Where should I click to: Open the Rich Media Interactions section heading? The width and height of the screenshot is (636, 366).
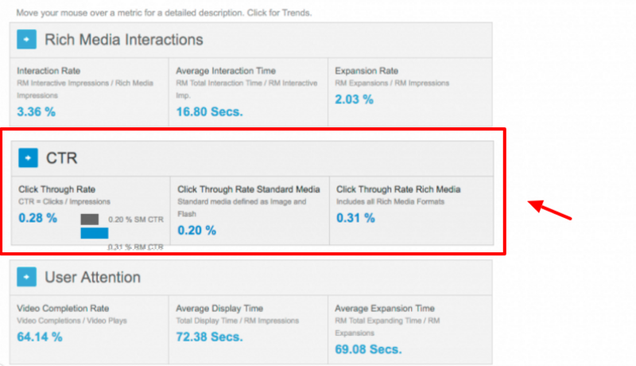tap(124, 39)
